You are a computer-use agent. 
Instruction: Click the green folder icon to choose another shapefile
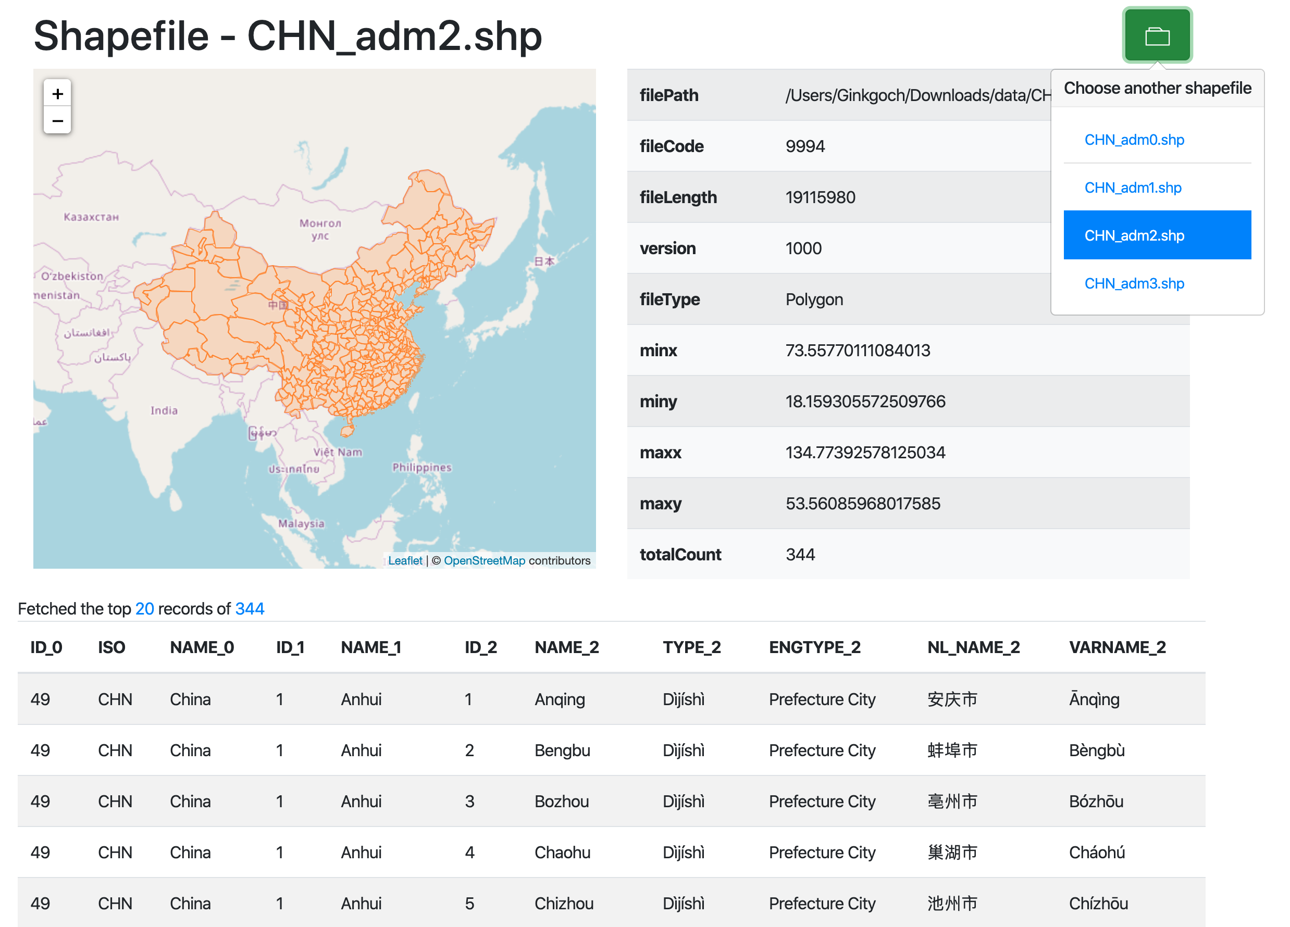tap(1158, 35)
